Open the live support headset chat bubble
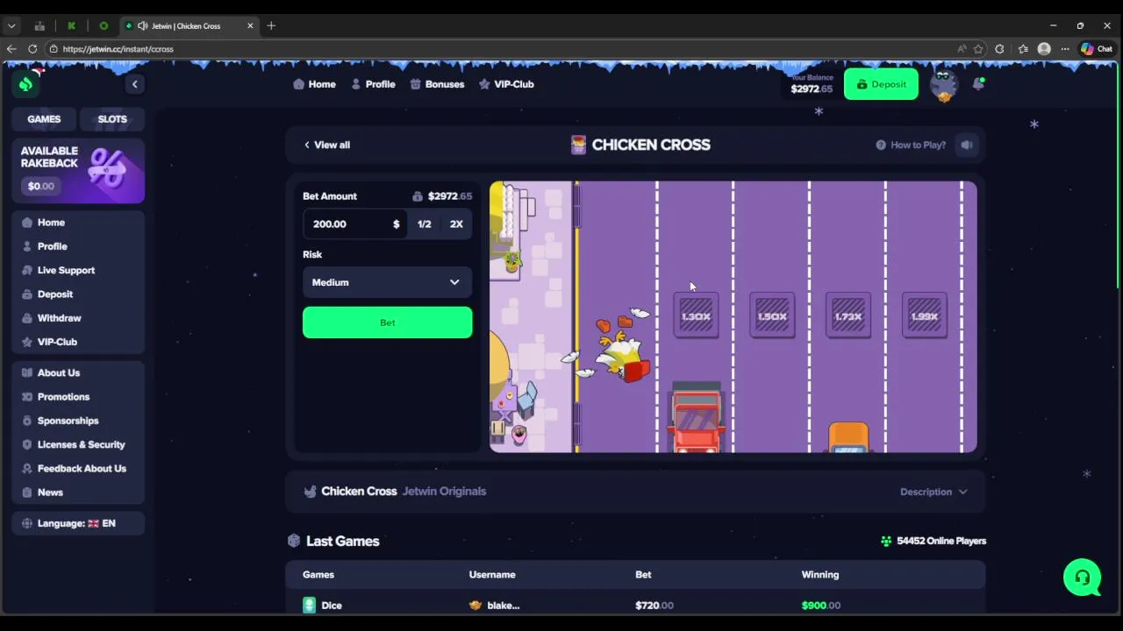Viewport: 1123px width, 631px height. (x=1083, y=578)
